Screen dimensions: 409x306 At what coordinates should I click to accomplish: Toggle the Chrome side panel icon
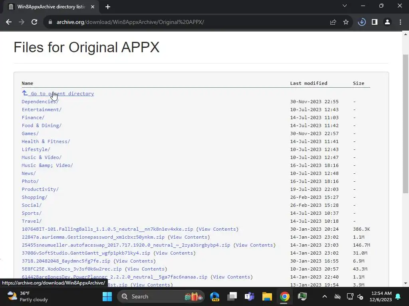(375, 22)
